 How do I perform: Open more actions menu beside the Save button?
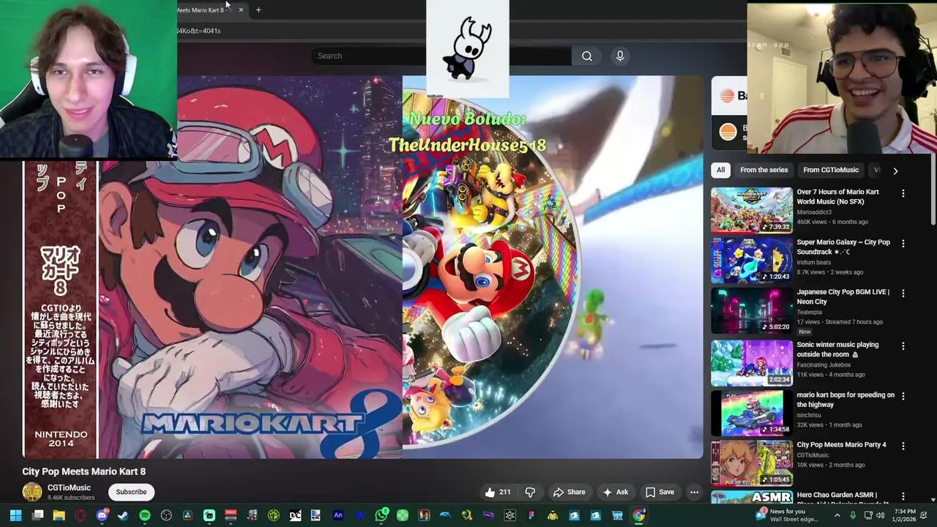coord(694,492)
